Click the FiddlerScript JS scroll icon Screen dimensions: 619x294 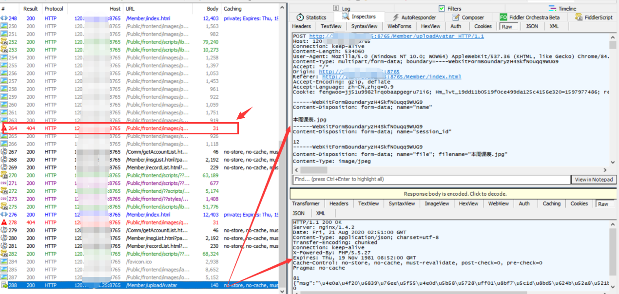[579, 18]
